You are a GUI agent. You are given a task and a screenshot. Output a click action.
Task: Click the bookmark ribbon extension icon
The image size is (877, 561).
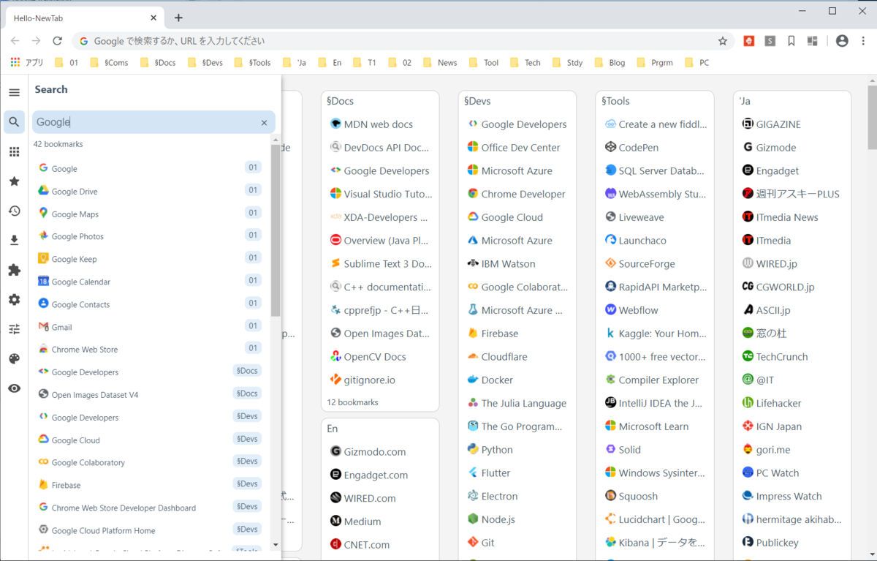(791, 41)
